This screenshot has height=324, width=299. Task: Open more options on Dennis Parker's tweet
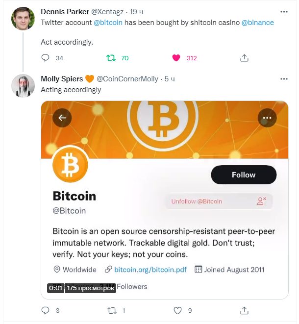click(x=284, y=12)
